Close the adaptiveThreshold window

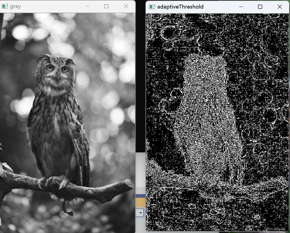(280, 7)
